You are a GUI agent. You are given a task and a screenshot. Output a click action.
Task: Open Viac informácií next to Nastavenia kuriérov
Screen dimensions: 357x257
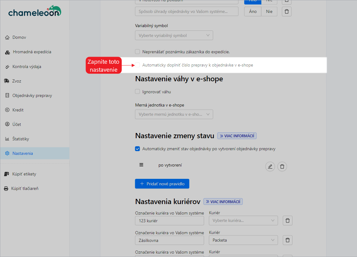point(223,202)
